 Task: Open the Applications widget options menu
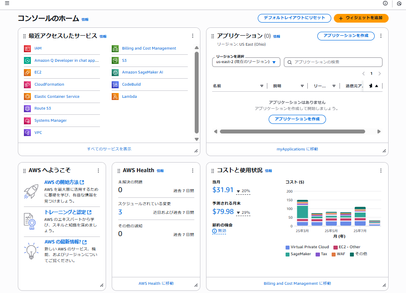381,36
